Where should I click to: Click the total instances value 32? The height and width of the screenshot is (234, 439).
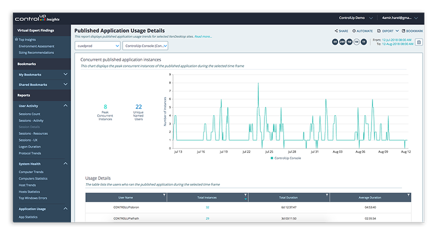click(x=207, y=208)
